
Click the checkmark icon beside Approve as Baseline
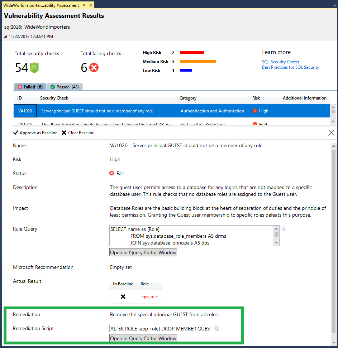click(16, 132)
